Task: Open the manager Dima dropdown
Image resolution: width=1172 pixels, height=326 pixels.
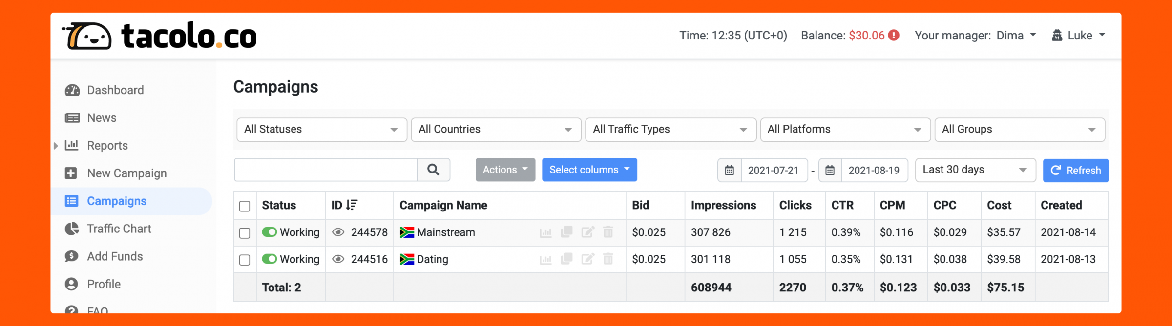Action: click(x=1016, y=36)
